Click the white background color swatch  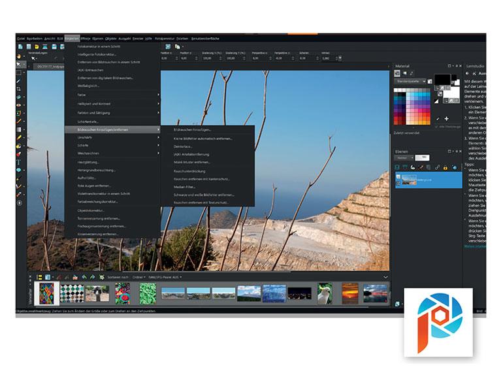coord(451,93)
